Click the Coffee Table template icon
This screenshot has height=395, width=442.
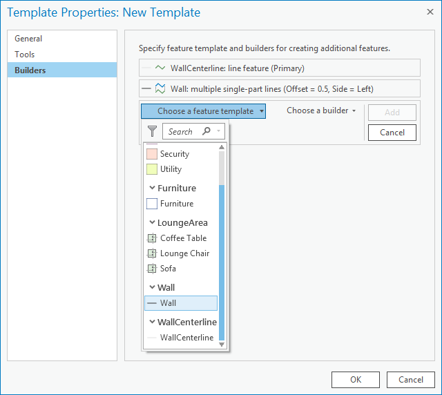tap(152, 238)
